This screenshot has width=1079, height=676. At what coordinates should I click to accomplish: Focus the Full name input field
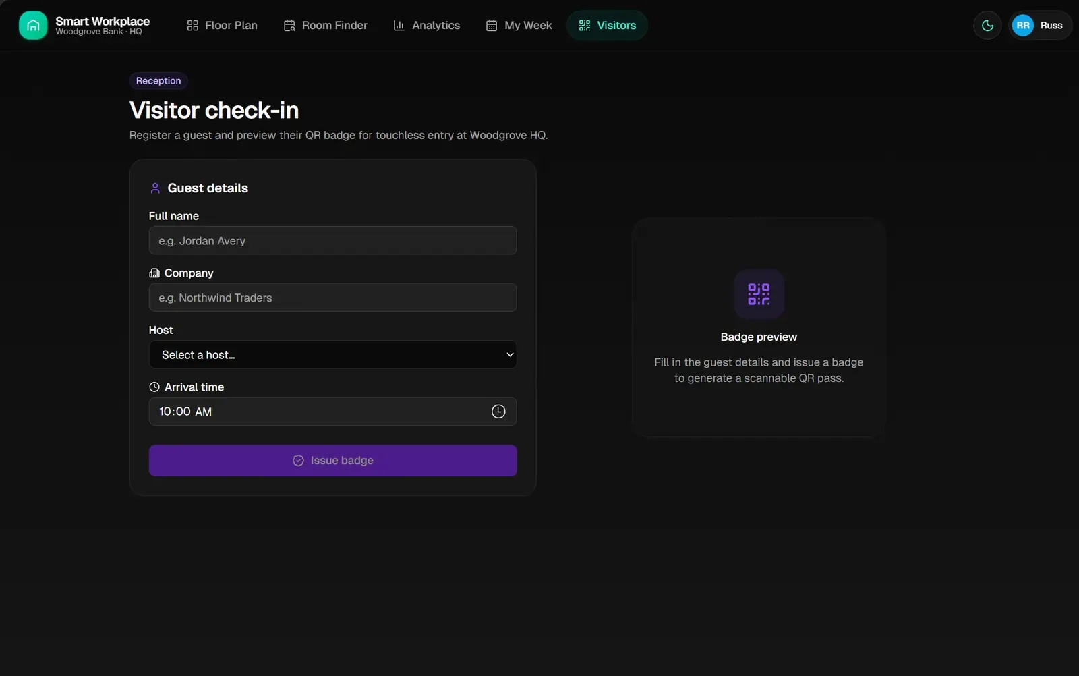point(332,241)
